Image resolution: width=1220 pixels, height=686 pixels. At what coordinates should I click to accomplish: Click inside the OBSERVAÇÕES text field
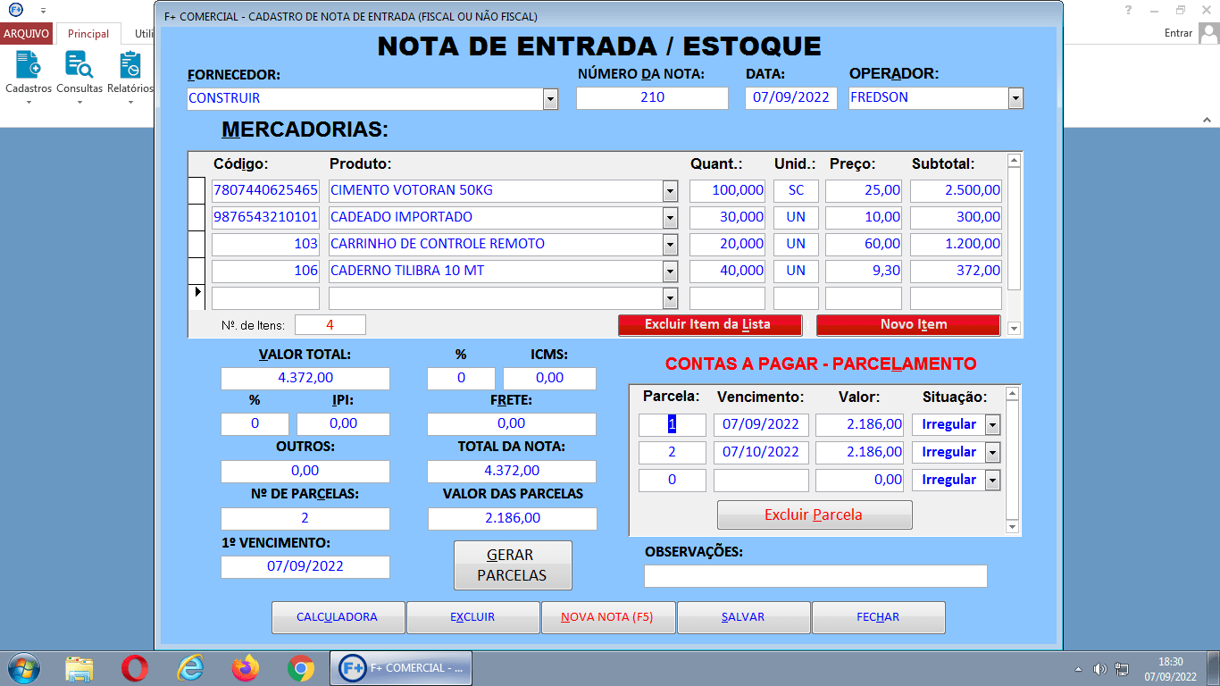coord(815,575)
